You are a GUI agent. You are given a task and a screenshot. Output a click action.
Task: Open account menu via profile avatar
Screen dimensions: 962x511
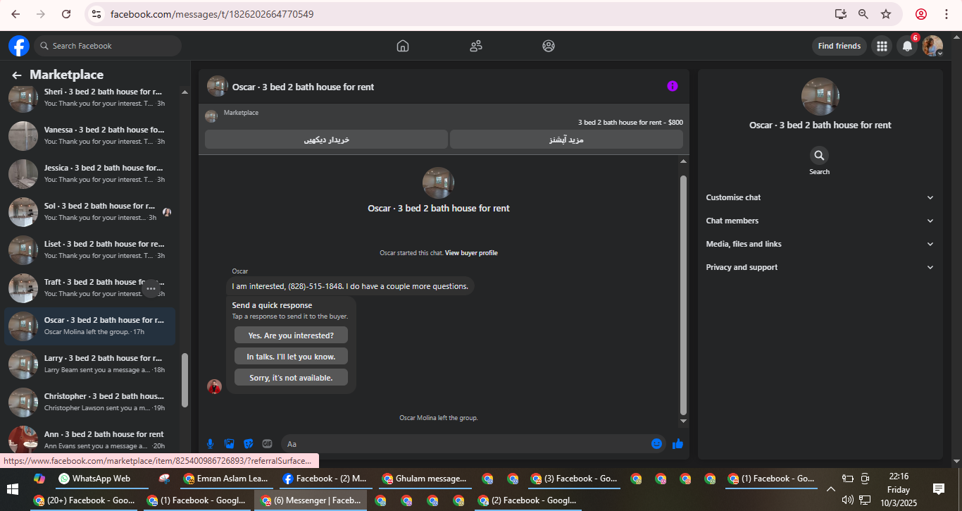tap(932, 46)
